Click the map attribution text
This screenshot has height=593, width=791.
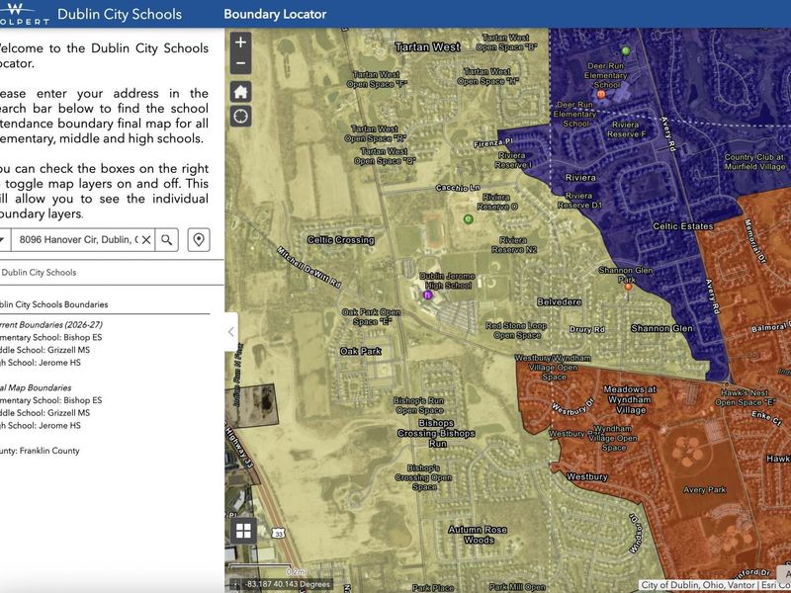[x=715, y=585]
